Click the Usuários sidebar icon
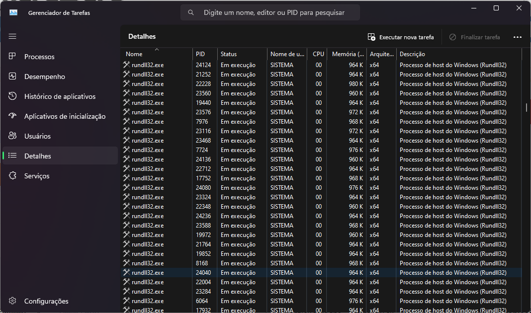Viewport: 531px width, 313px height. 12,136
